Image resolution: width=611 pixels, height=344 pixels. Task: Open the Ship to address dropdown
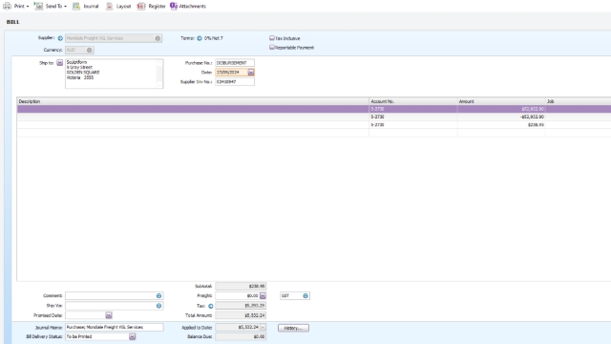pos(59,63)
